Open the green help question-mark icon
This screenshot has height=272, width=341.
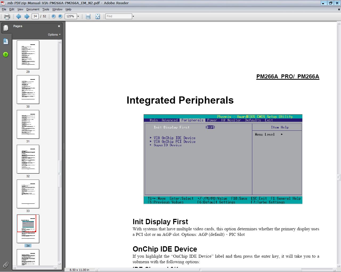[x=6, y=54]
